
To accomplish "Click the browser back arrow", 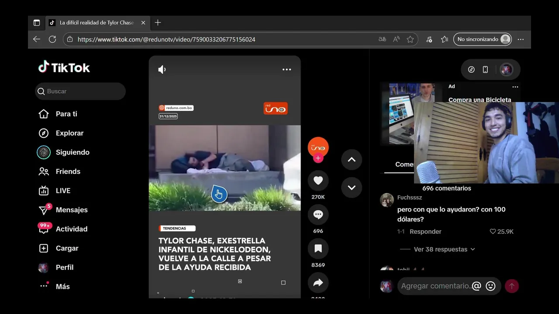I will point(37,39).
